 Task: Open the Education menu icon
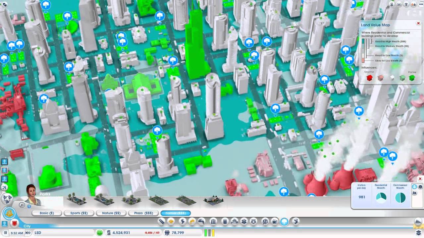point(265,221)
